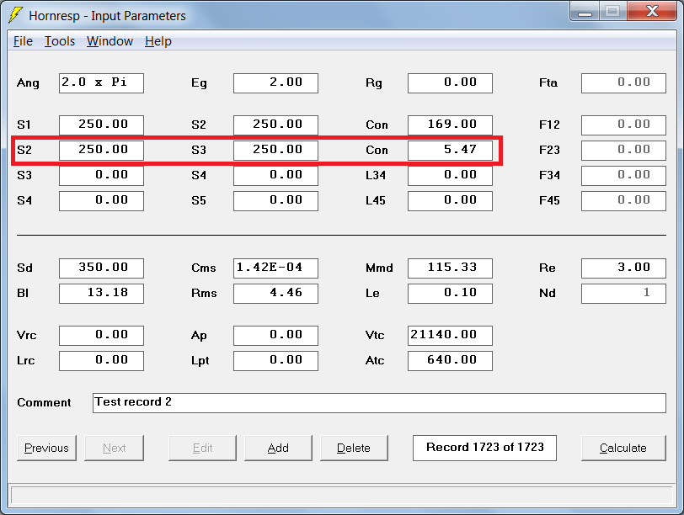684x515 pixels.
Task: Click the Record 1723 of 1723 box
Action: (x=484, y=448)
